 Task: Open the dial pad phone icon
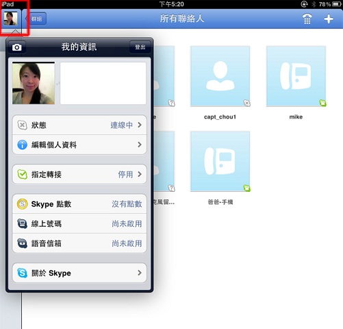coord(307,19)
